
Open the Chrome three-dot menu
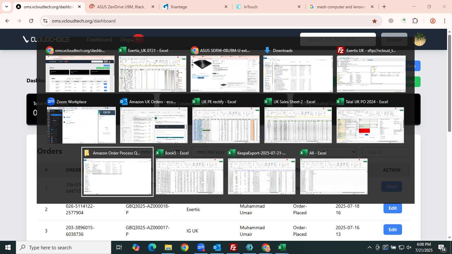click(x=445, y=21)
